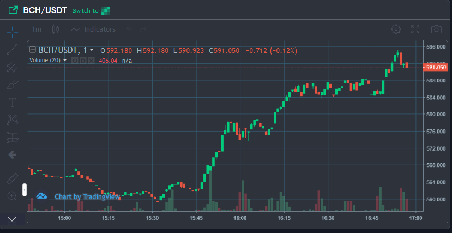The height and width of the screenshot is (233, 452).
Task: Click the 568.000 price axis label
Action: click(x=437, y=165)
